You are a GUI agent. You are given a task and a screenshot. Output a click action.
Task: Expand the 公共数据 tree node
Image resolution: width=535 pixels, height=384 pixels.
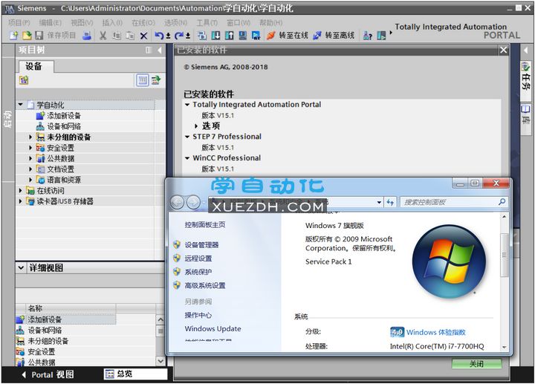coord(30,158)
